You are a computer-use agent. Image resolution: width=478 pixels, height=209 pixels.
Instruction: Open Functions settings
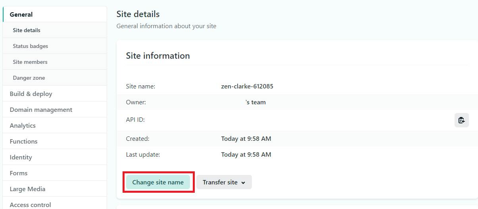55,141
